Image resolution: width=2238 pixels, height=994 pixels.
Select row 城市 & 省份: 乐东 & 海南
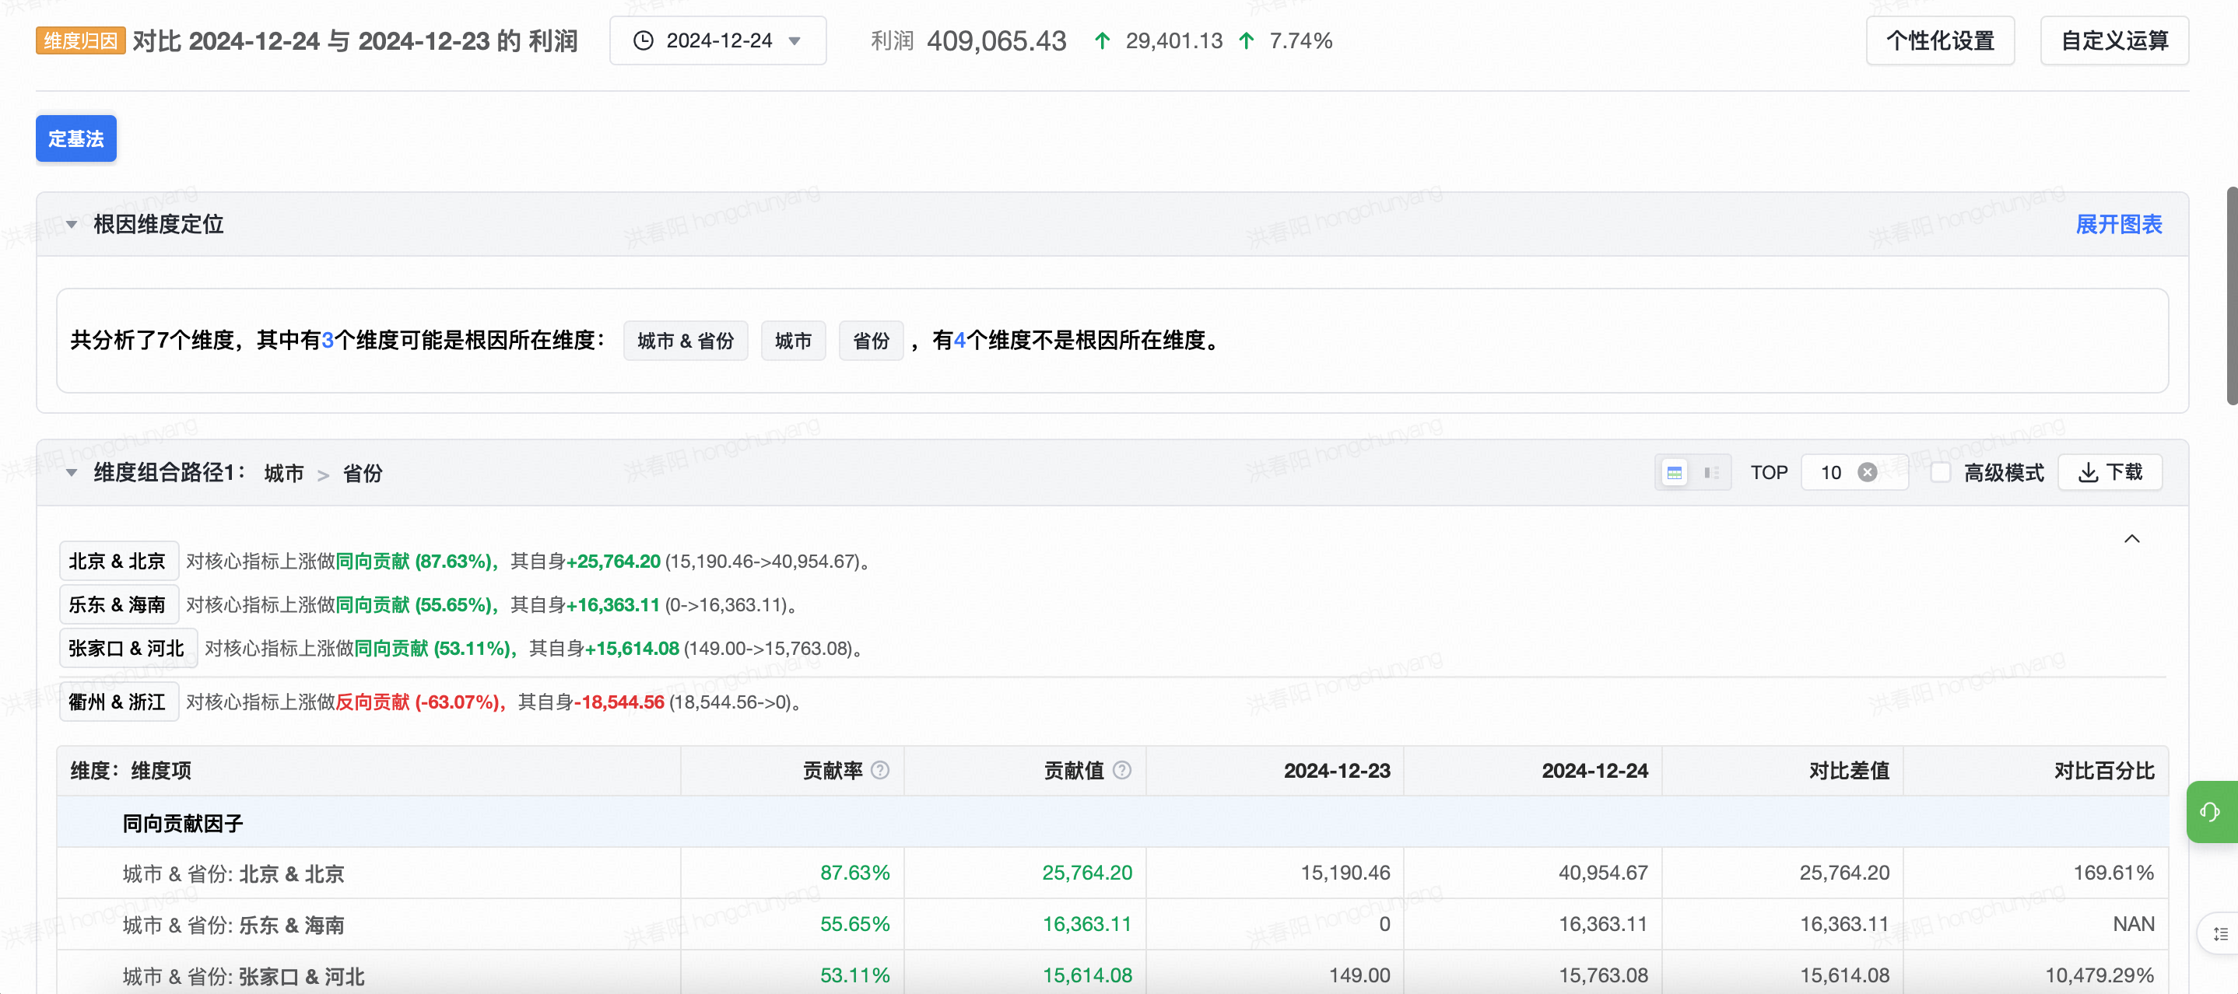(x=1112, y=925)
